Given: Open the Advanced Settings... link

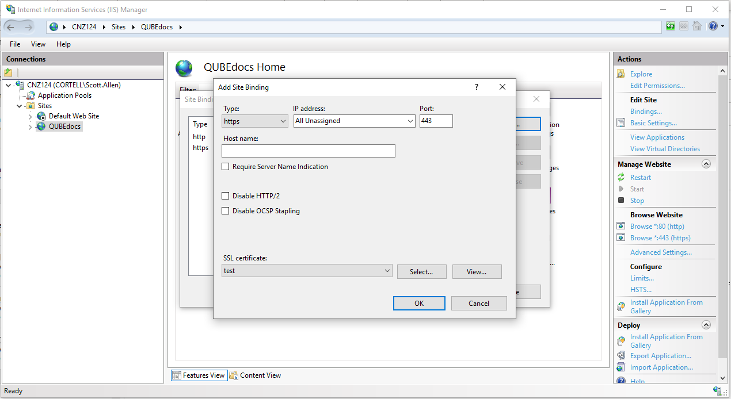Looking at the screenshot, I should click(x=661, y=252).
